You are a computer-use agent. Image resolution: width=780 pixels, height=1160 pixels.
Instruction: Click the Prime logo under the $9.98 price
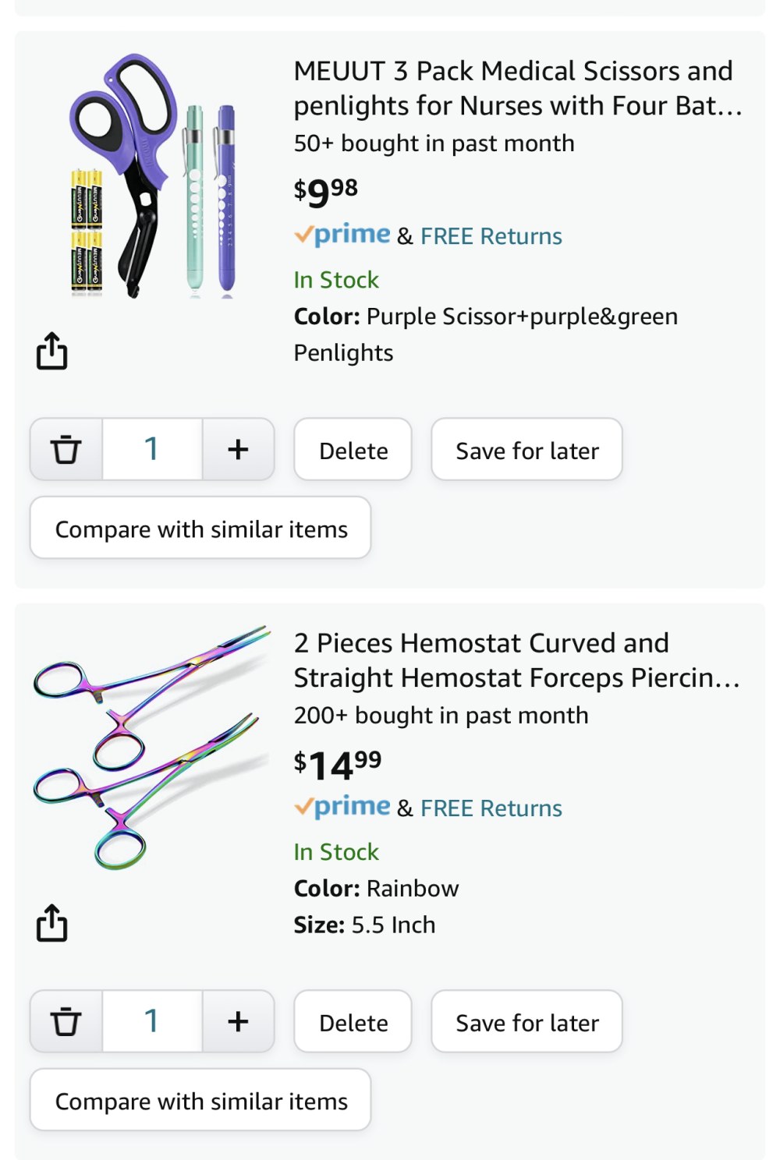click(x=342, y=235)
